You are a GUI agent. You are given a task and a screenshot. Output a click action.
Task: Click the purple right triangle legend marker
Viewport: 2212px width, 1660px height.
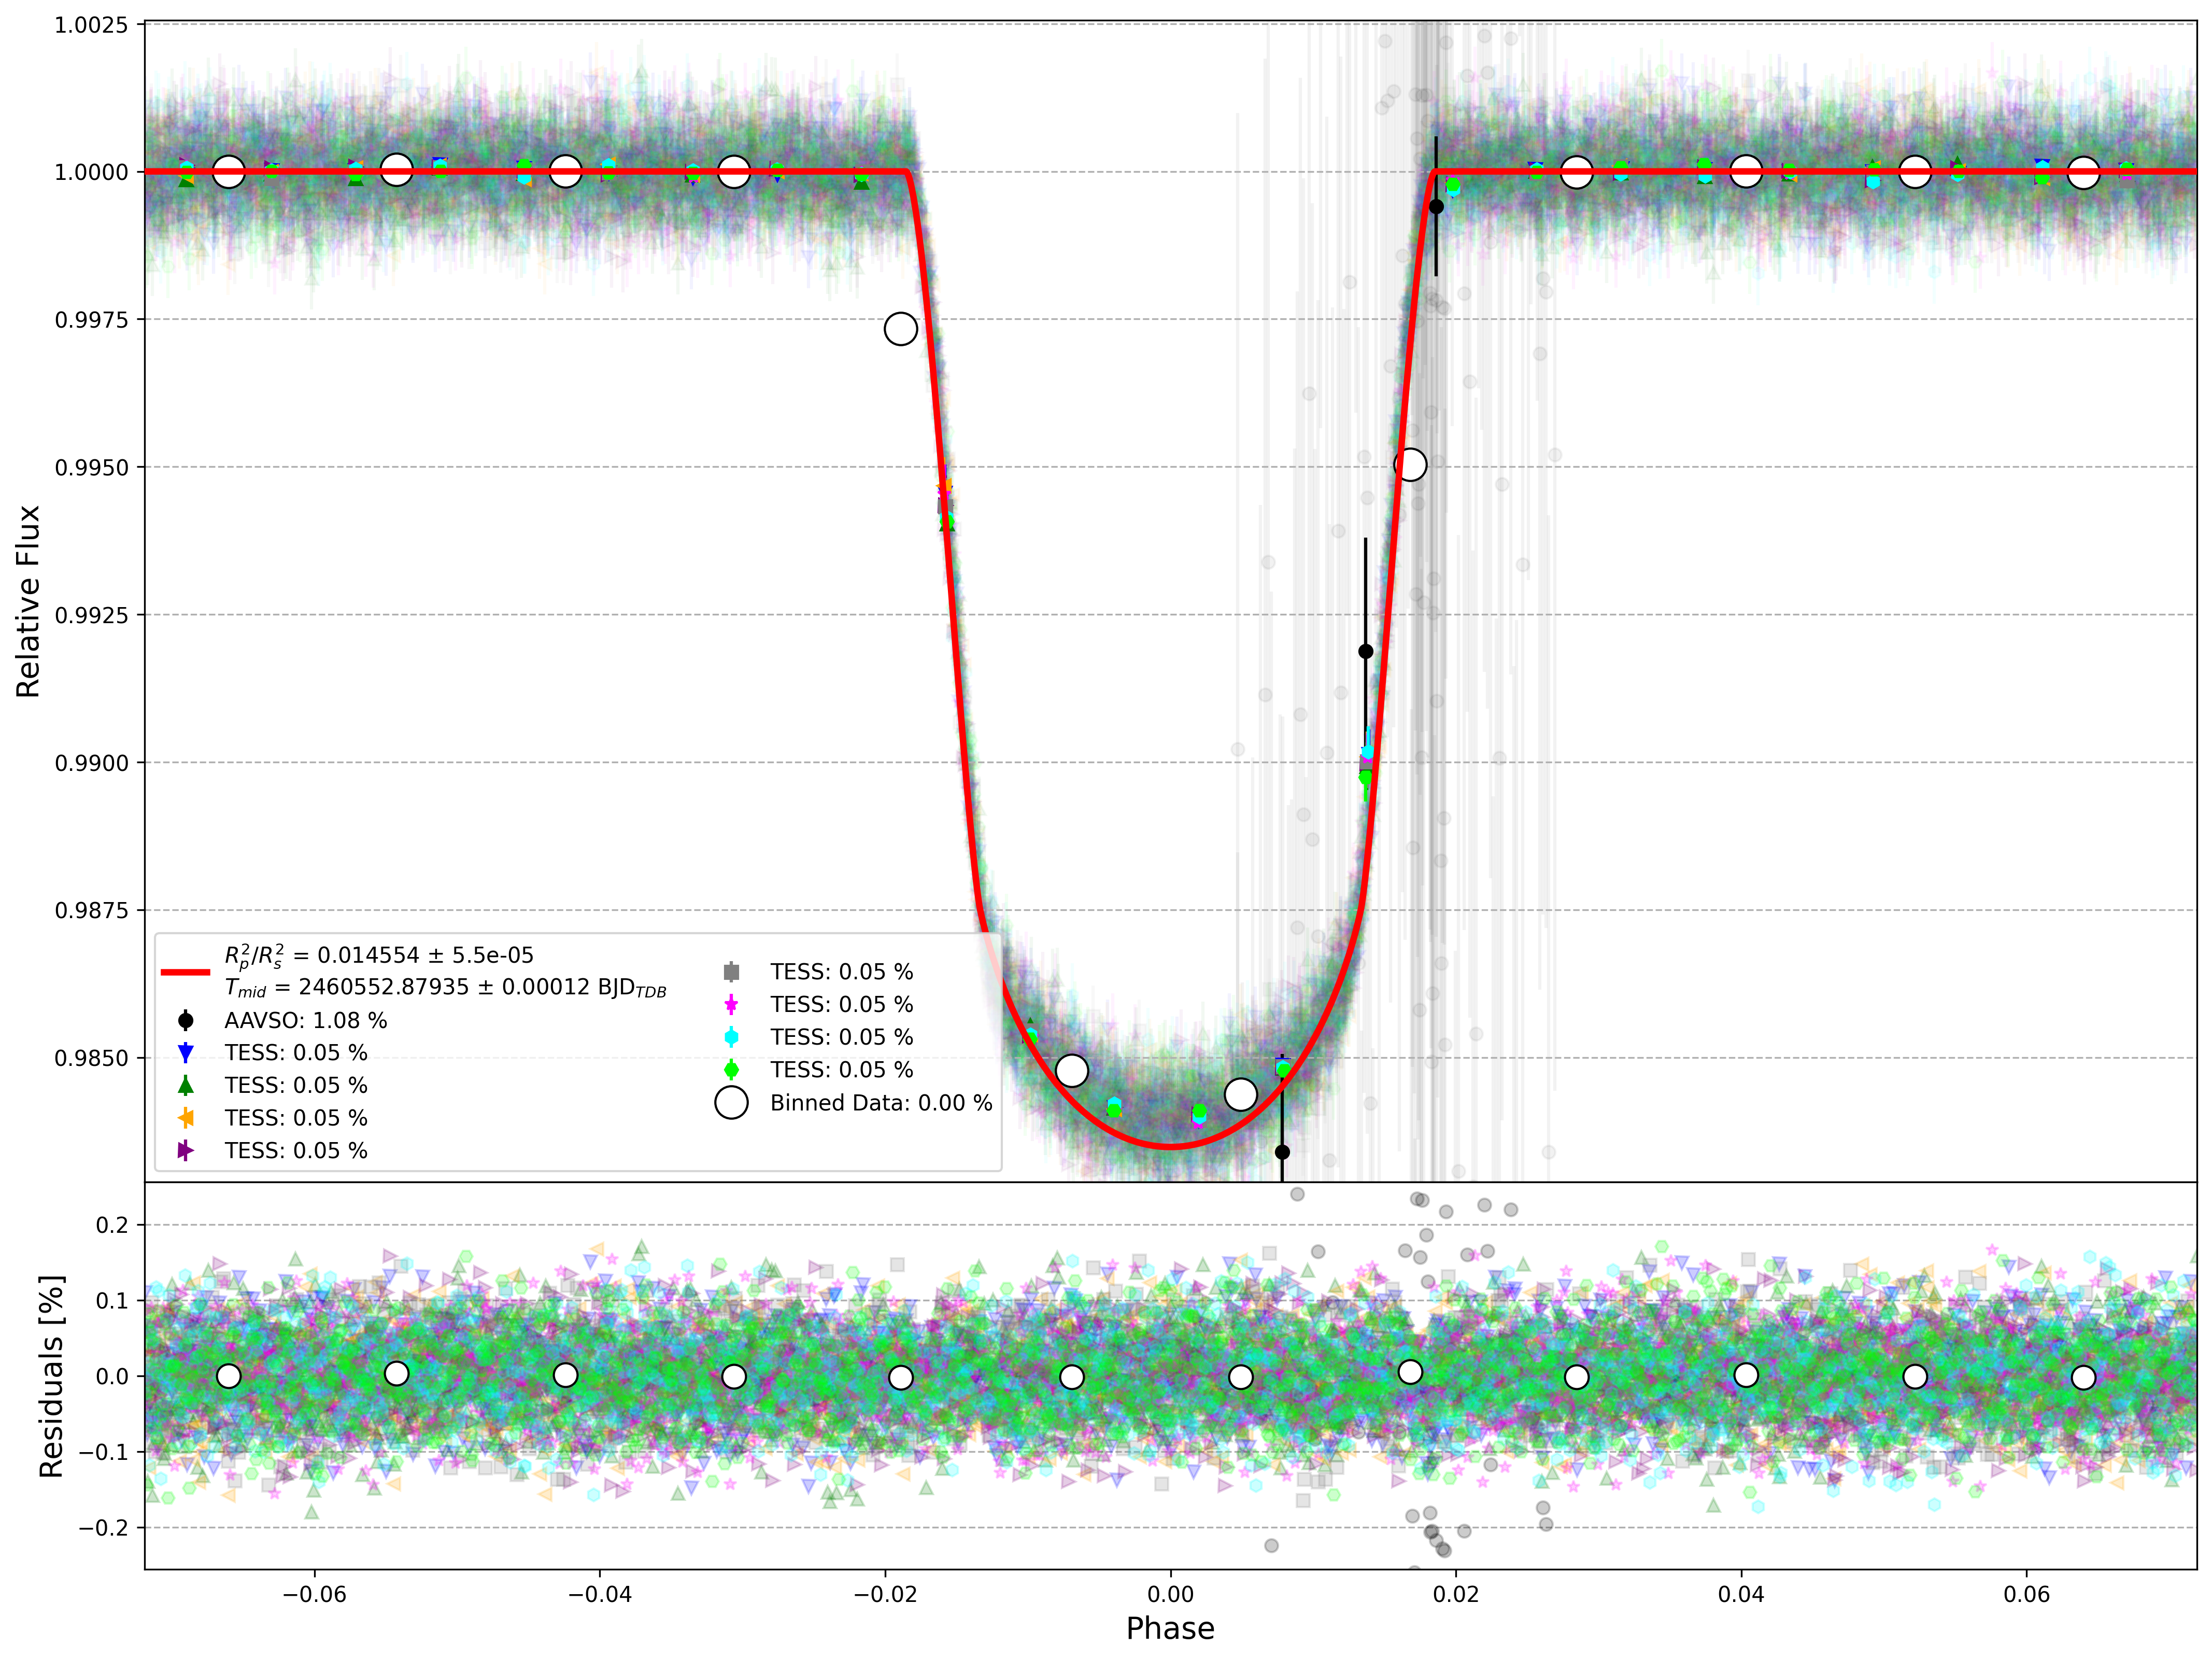point(185,1151)
